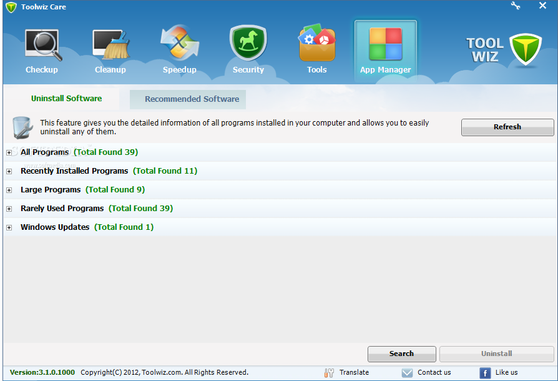The width and height of the screenshot is (558, 381).
Task: Click the Uninstall button
Action: [496, 354]
